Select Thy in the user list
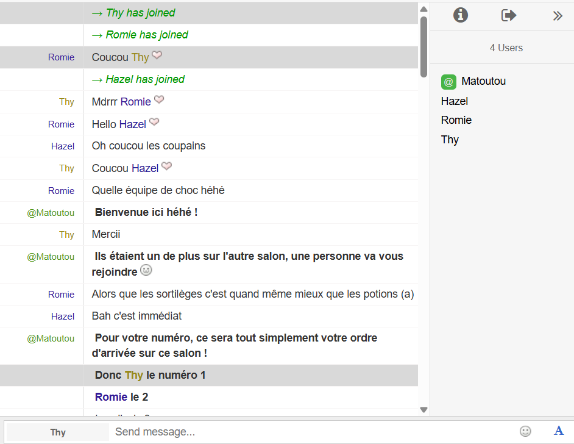Image resolution: width=574 pixels, height=444 pixels. coord(450,140)
